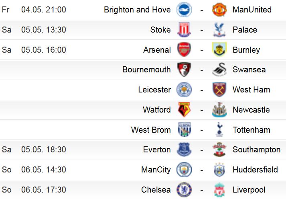Open the 04.05. 21:00 kickoff time

tap(44, 10)
